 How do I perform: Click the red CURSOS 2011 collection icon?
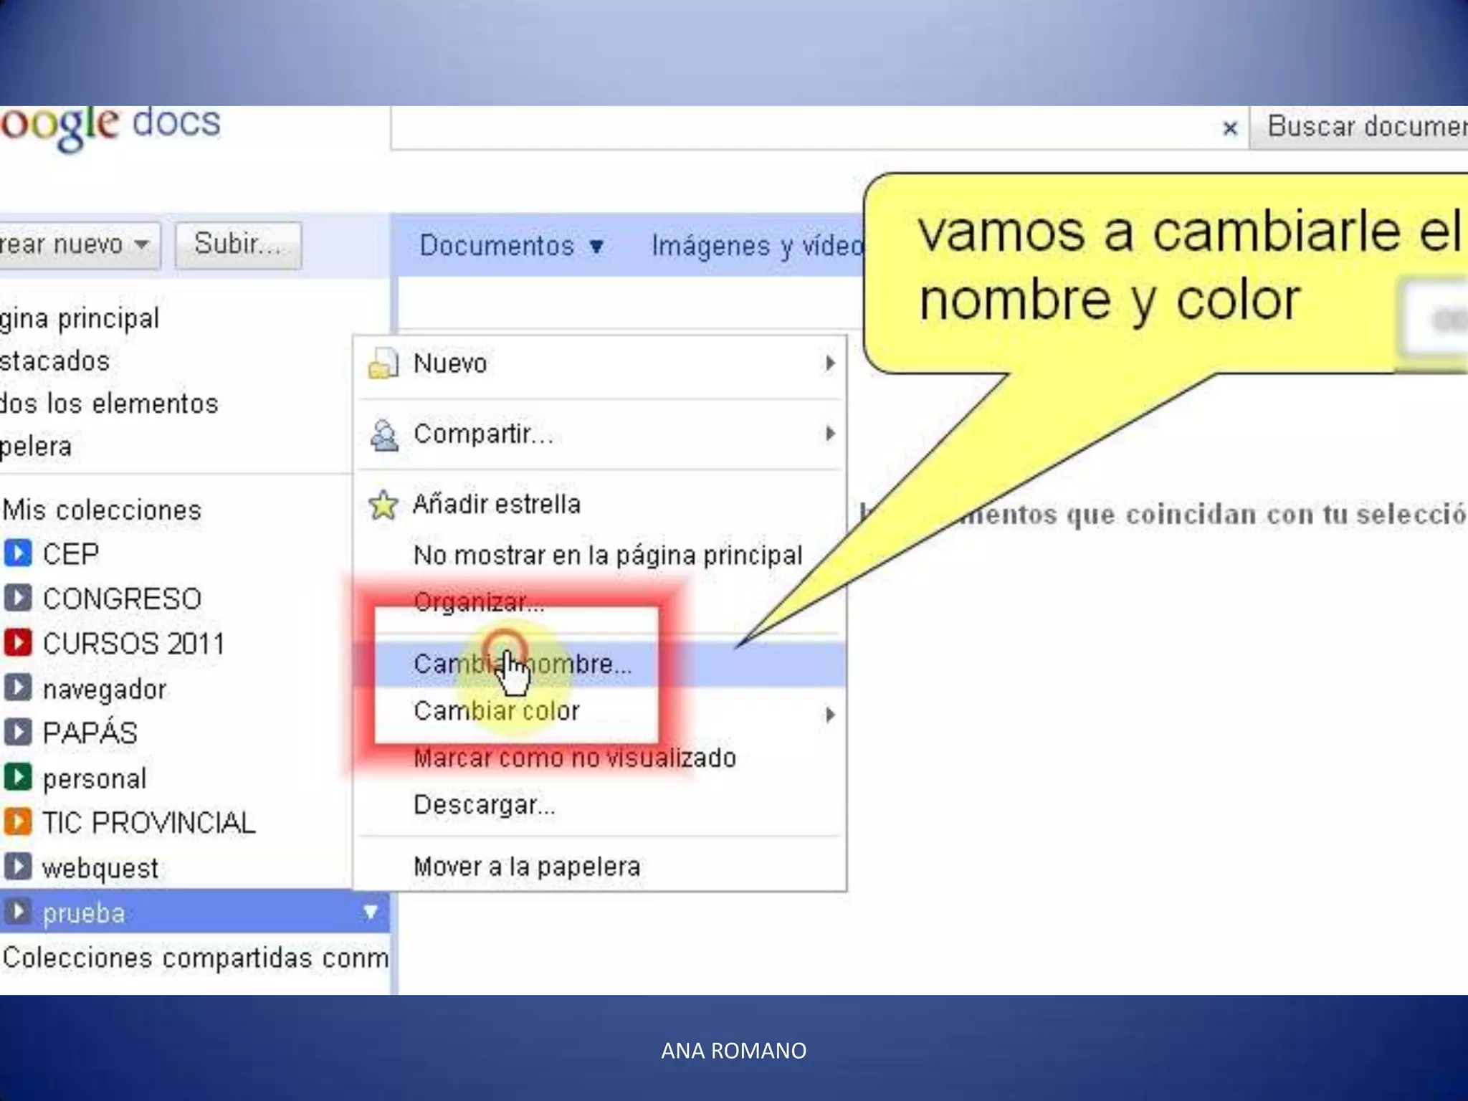pyautogui.click(x=18, y=642)
